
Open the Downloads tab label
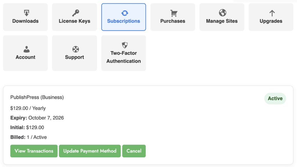(x=26, y=21)
